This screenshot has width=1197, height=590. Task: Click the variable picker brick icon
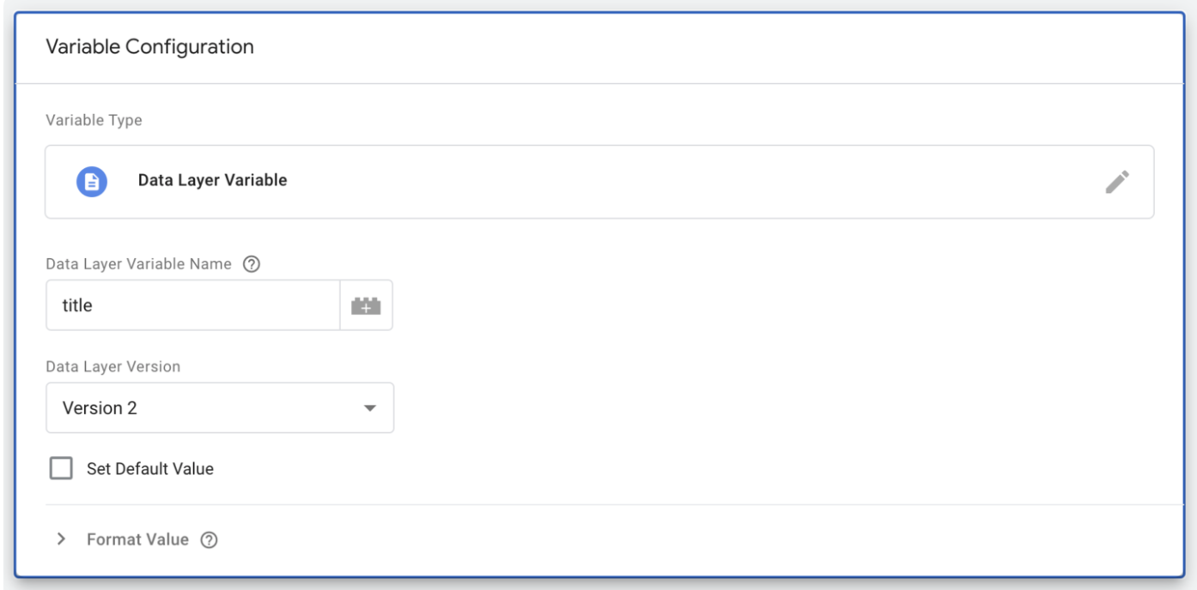pyautogui.click(x=366, y=305)
